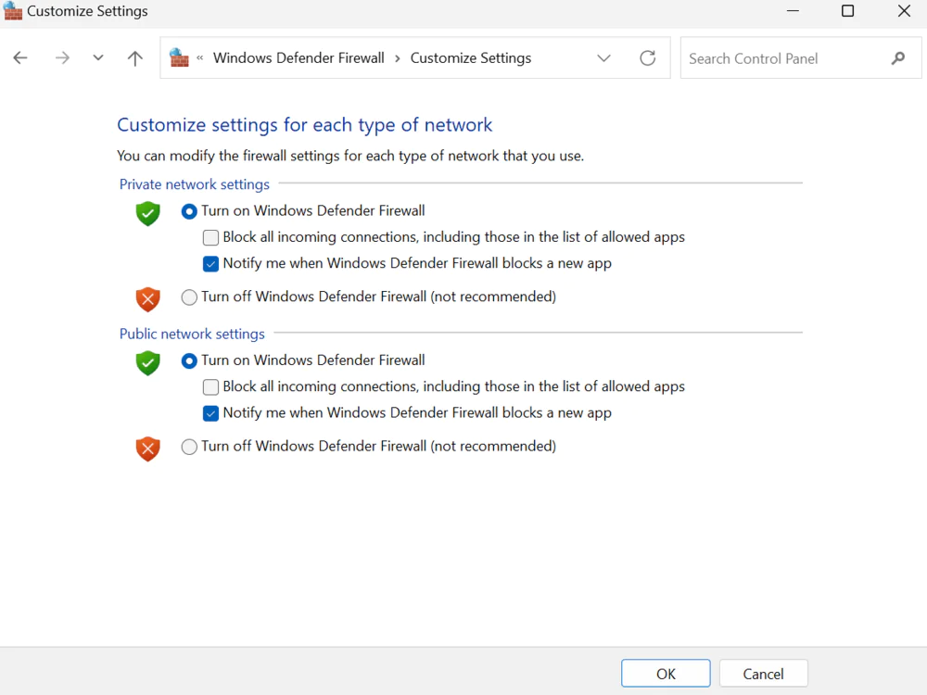
Task: Toggle notify on block for public network
Action: pos(210,413)
